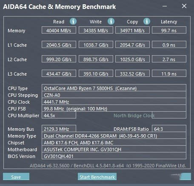This screenshot has width=194, height=186.
Task: Click the BIOS Version GV301QH.401 field
Action: [114, 156]
